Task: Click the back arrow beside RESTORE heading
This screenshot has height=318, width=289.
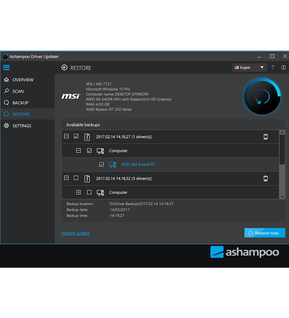Action: tap(64, 68)
